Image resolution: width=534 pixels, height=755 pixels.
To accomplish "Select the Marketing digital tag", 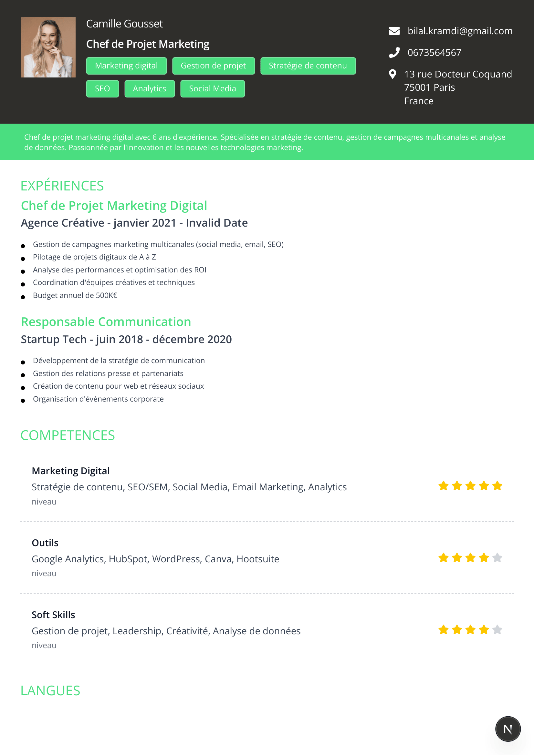I will coord(126,66).
